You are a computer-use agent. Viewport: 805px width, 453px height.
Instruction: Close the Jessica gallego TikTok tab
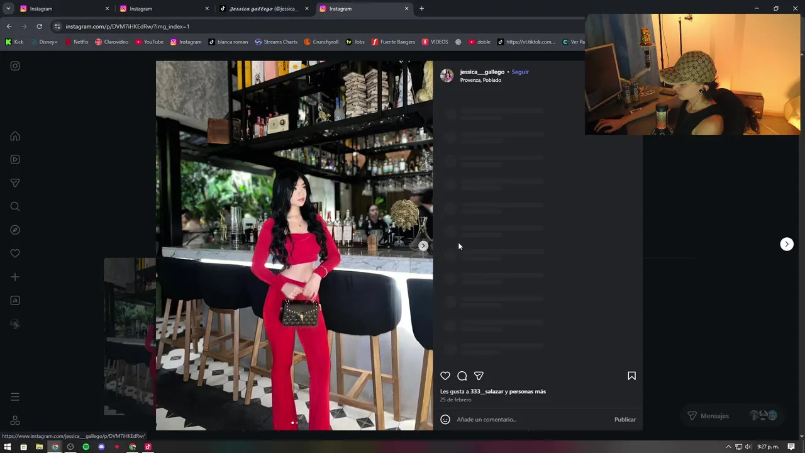(x=307, y=9)
